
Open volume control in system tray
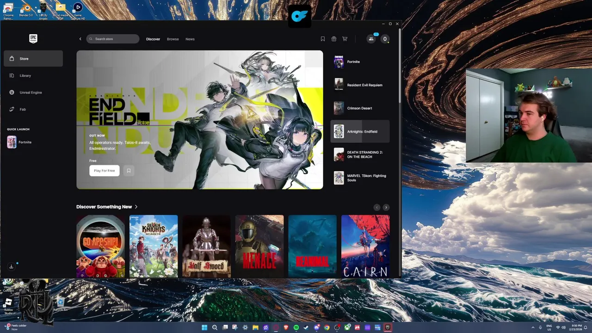[x=563, y=327]
